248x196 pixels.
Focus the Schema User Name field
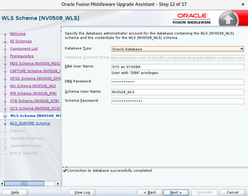[x=178, y=92]
